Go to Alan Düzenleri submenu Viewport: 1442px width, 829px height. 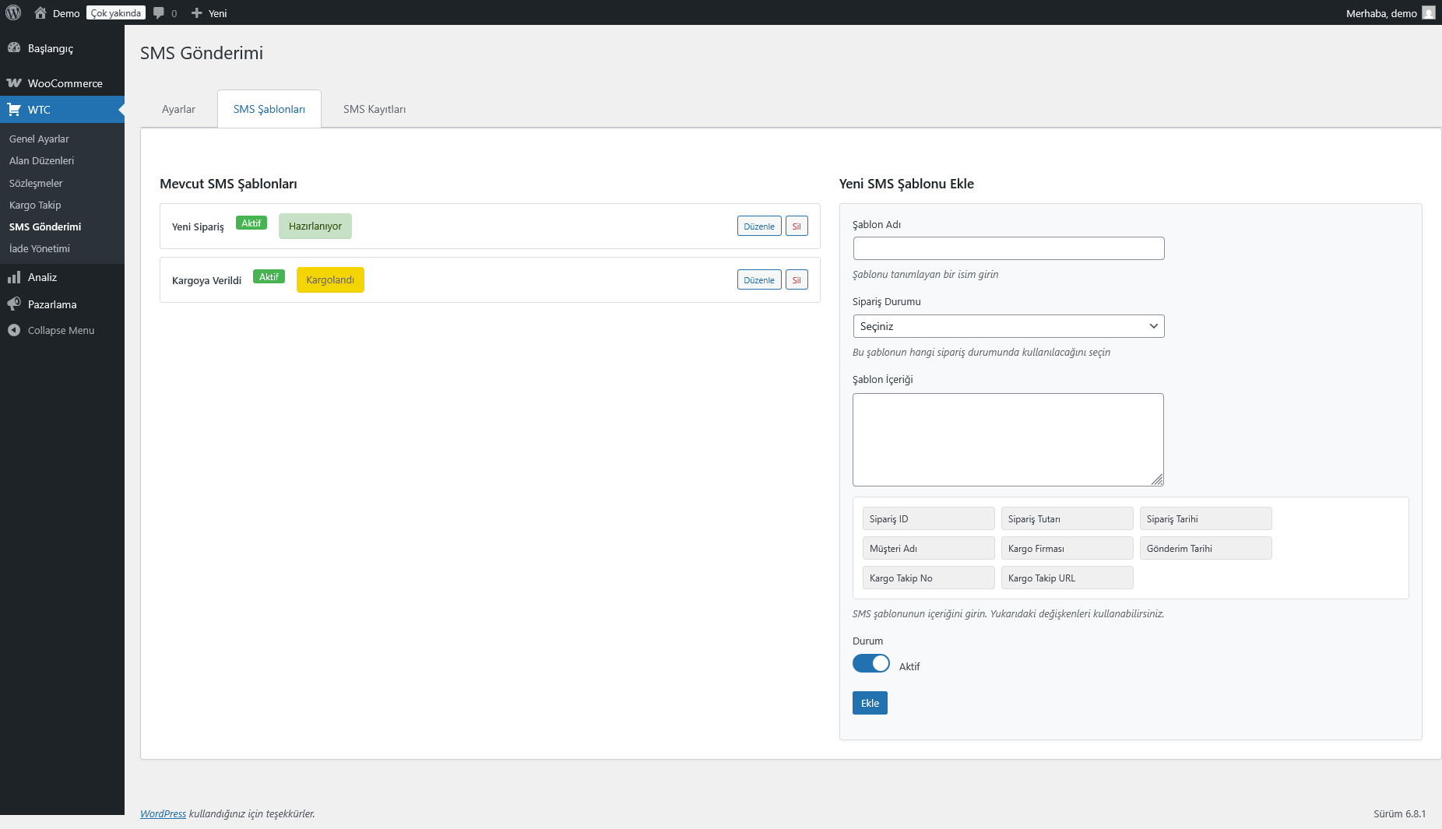point(41,160)
